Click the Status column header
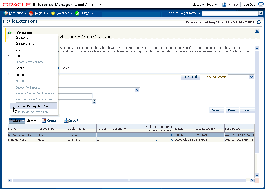The height and width of the screenshot is (189, 265). 184,129
